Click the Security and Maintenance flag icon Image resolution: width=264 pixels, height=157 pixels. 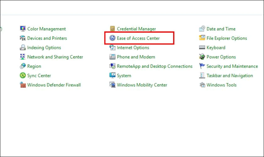(202, 66)
